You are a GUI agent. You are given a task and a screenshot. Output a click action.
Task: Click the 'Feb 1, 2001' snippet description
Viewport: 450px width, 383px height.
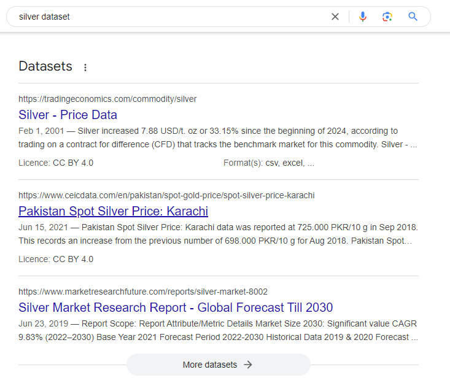(x=218, y=137)
